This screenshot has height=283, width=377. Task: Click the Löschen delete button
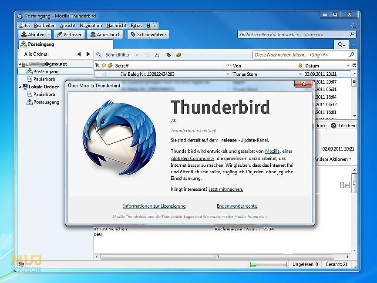[x=343, y=125]
